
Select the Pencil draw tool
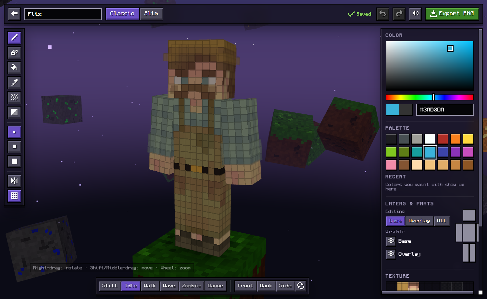(x=14, y=38)
